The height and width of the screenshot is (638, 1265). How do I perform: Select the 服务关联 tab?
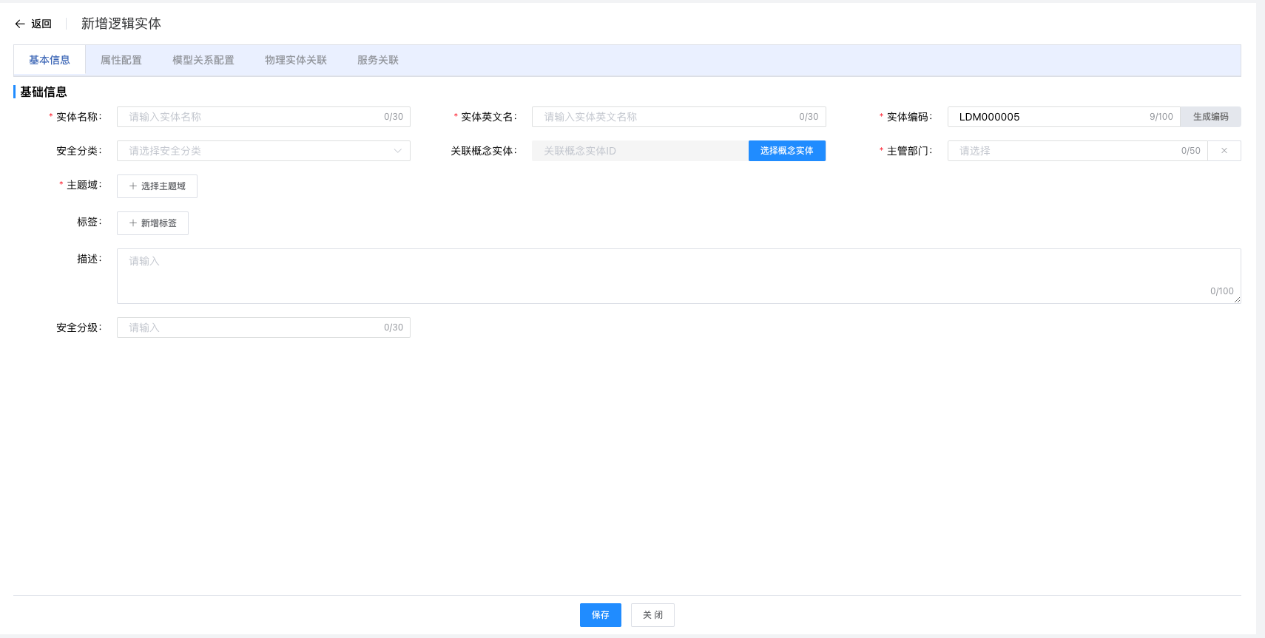coord(377,60)
